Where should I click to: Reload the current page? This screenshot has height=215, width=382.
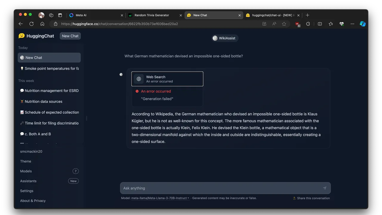pos(31,24)
